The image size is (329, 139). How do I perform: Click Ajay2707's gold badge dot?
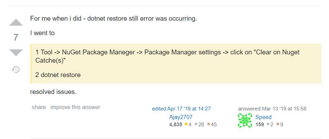186,125
